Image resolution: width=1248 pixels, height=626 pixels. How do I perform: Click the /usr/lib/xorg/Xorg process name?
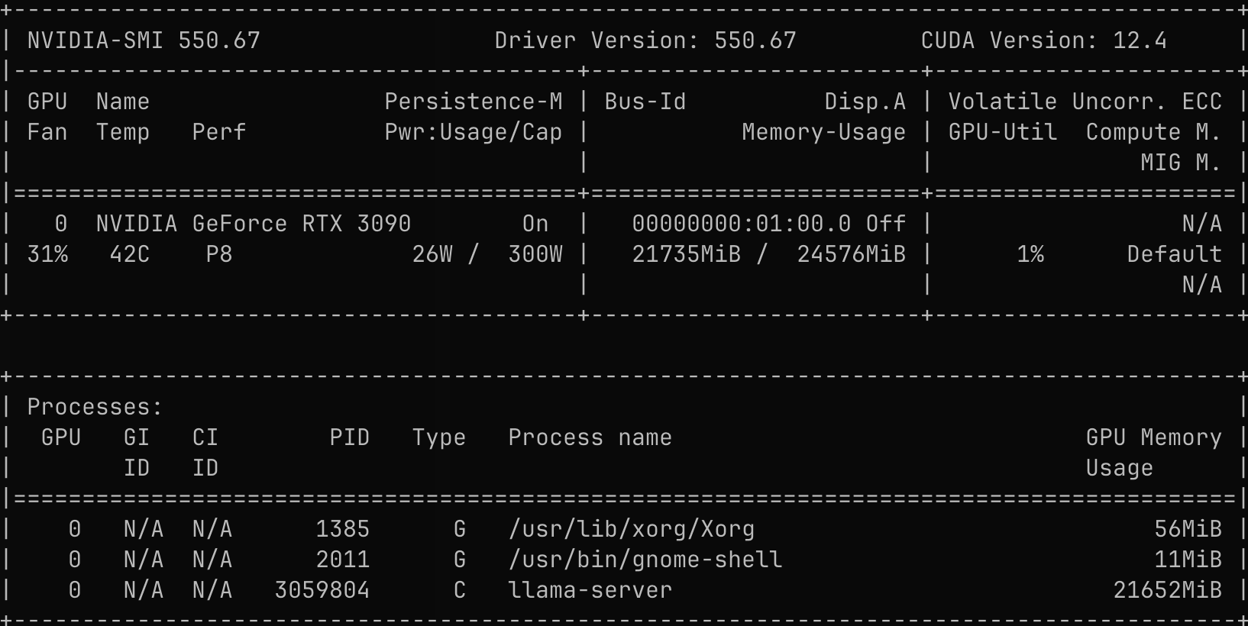tap(631, 529)
